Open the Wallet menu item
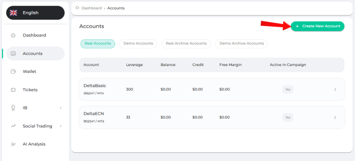 (x=35, y=72)
